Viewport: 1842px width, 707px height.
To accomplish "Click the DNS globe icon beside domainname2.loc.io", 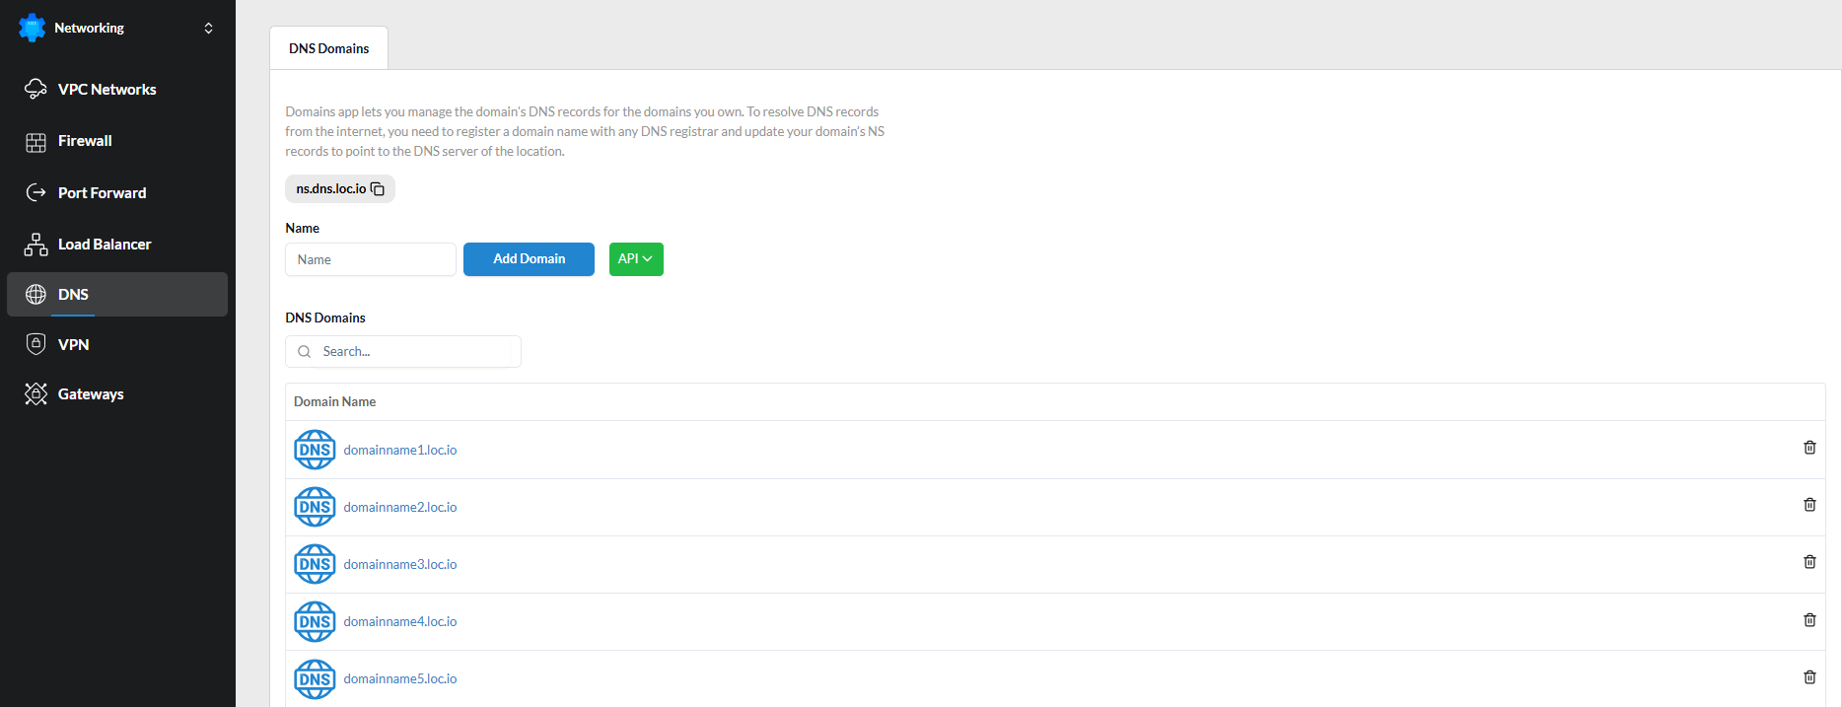I will [x=315, y=507].
